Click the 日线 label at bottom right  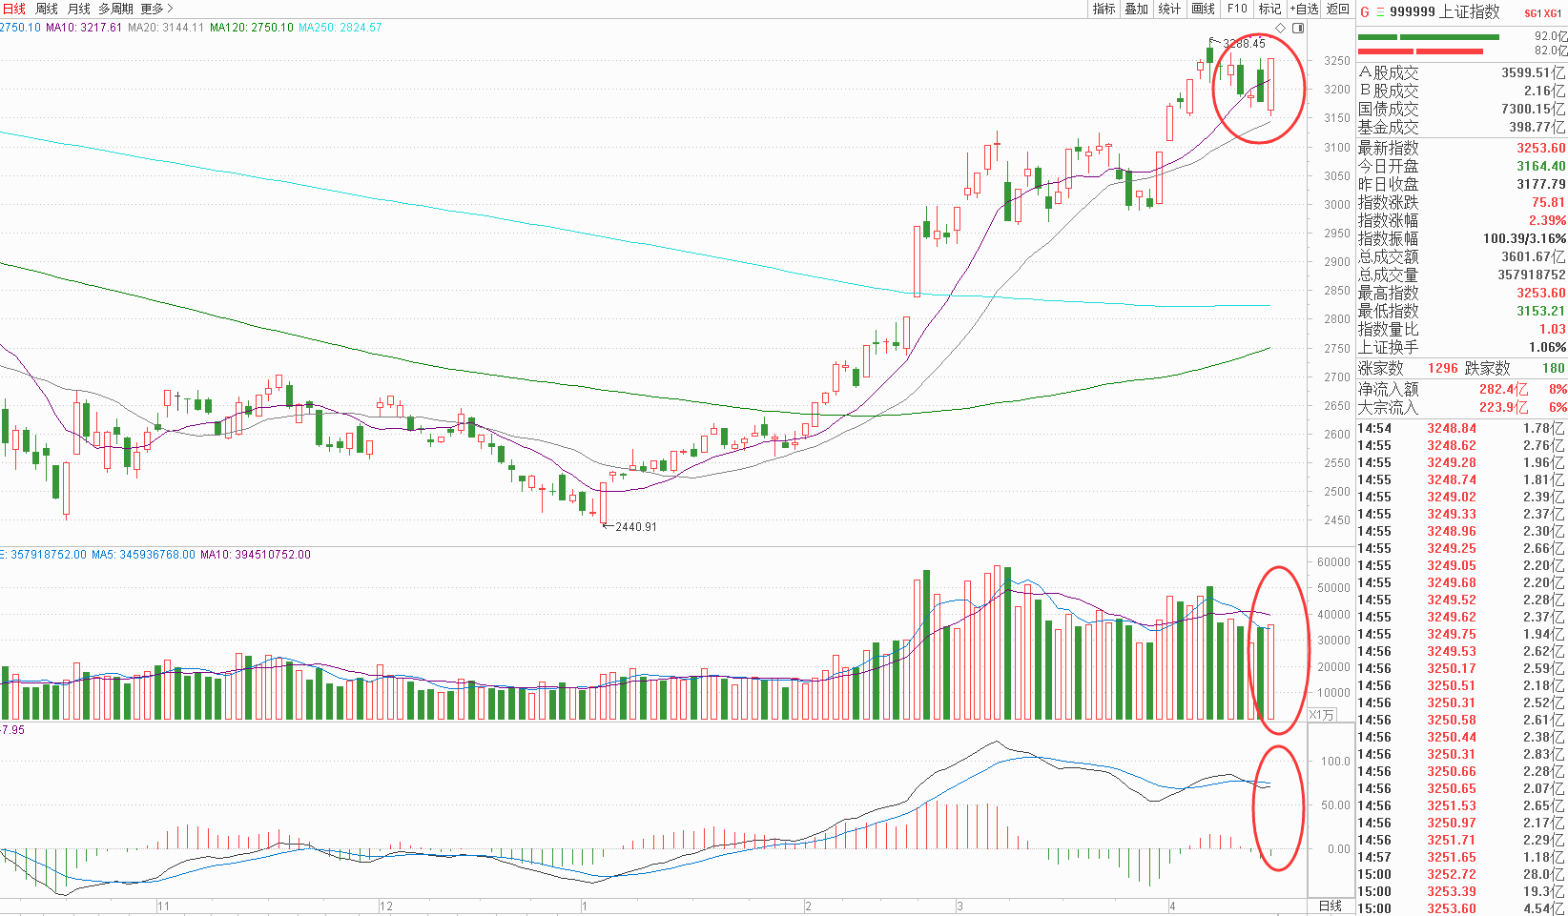[x=1331, y=906]
